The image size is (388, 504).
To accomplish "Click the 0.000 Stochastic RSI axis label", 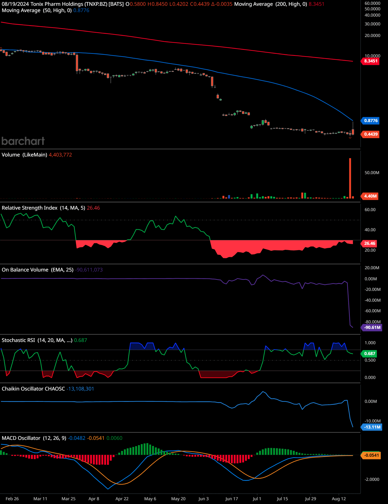I will point(370,377).
